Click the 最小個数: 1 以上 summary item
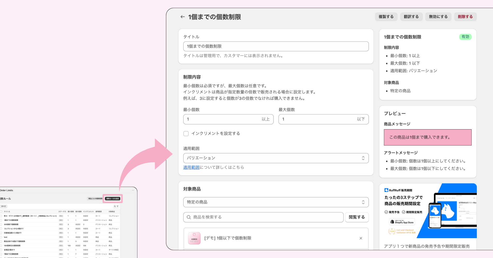The height and width of the screenshot is (258, 493). [x=405, y=56]
